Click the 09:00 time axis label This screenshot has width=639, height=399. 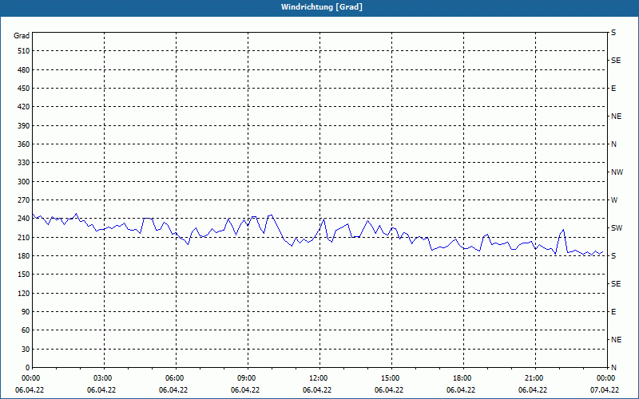(246, 378)
